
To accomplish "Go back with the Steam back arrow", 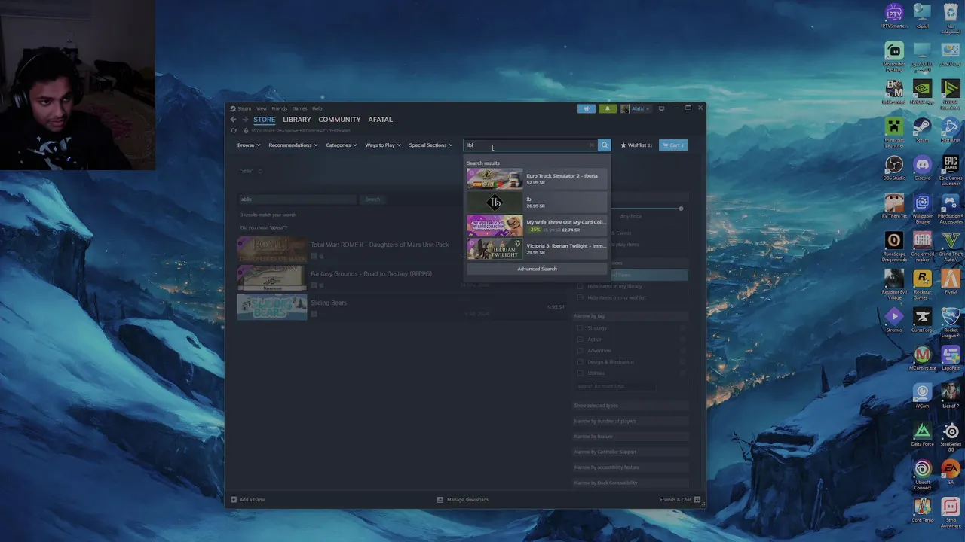I will coord(233,120).
